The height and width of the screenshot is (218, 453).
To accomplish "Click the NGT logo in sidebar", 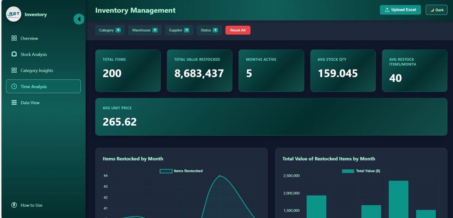I will (x=14, y=14).
